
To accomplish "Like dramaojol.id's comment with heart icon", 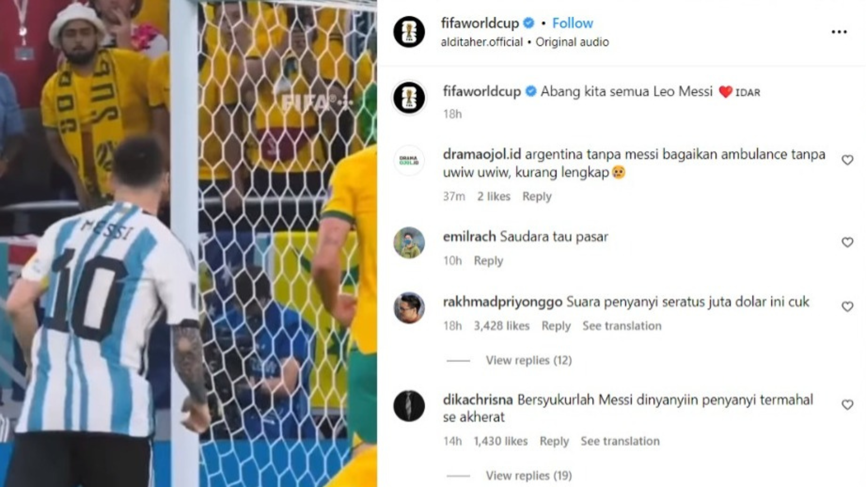I will [848, 160].
